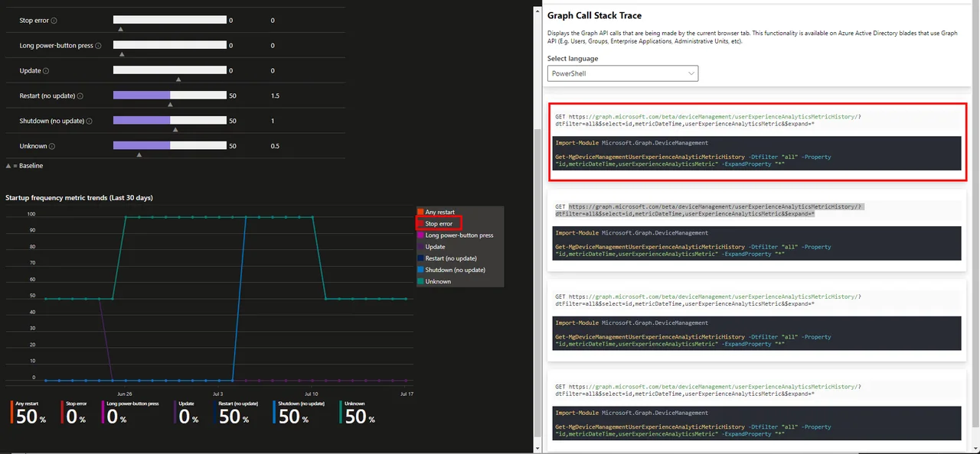Click the Update metric score bar

(x=170, y=70)
